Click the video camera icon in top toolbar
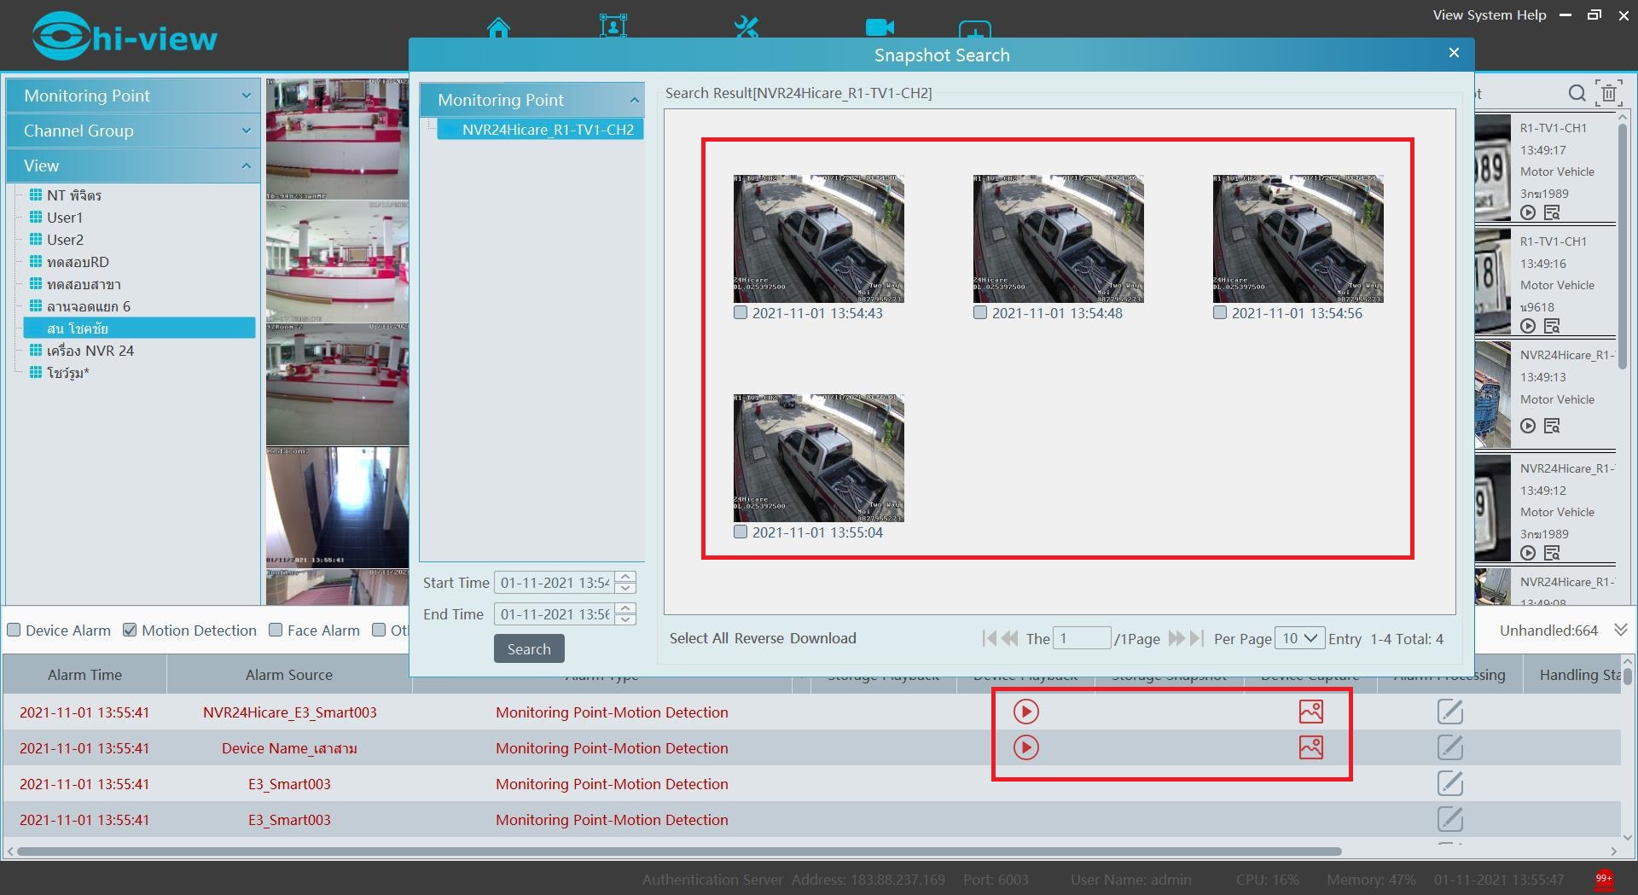Viewport: 1638px width, 895px height. 879,27
